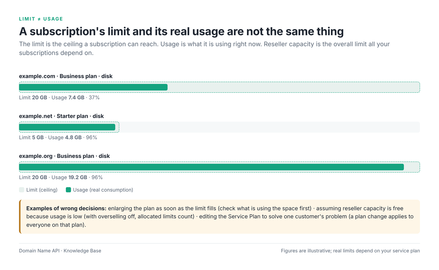Click the 'example.org · Business plan · disk' label
Screen dimensions: 439x270
click(64, 156)
